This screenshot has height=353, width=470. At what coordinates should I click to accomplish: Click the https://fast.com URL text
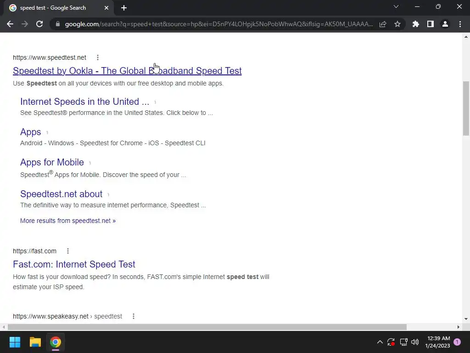[34, 251]
